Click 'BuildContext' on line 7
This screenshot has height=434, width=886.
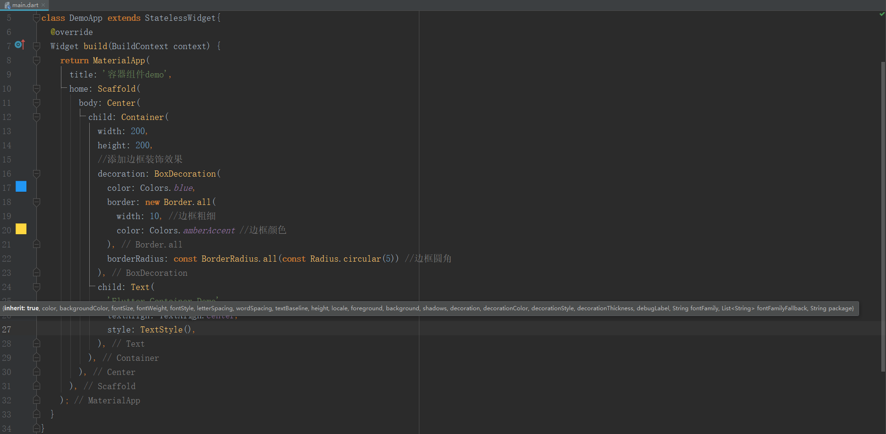pyautogui.click(x=140, y=46)
